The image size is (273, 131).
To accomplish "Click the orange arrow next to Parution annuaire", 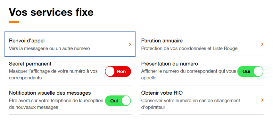I will (262, 44).
